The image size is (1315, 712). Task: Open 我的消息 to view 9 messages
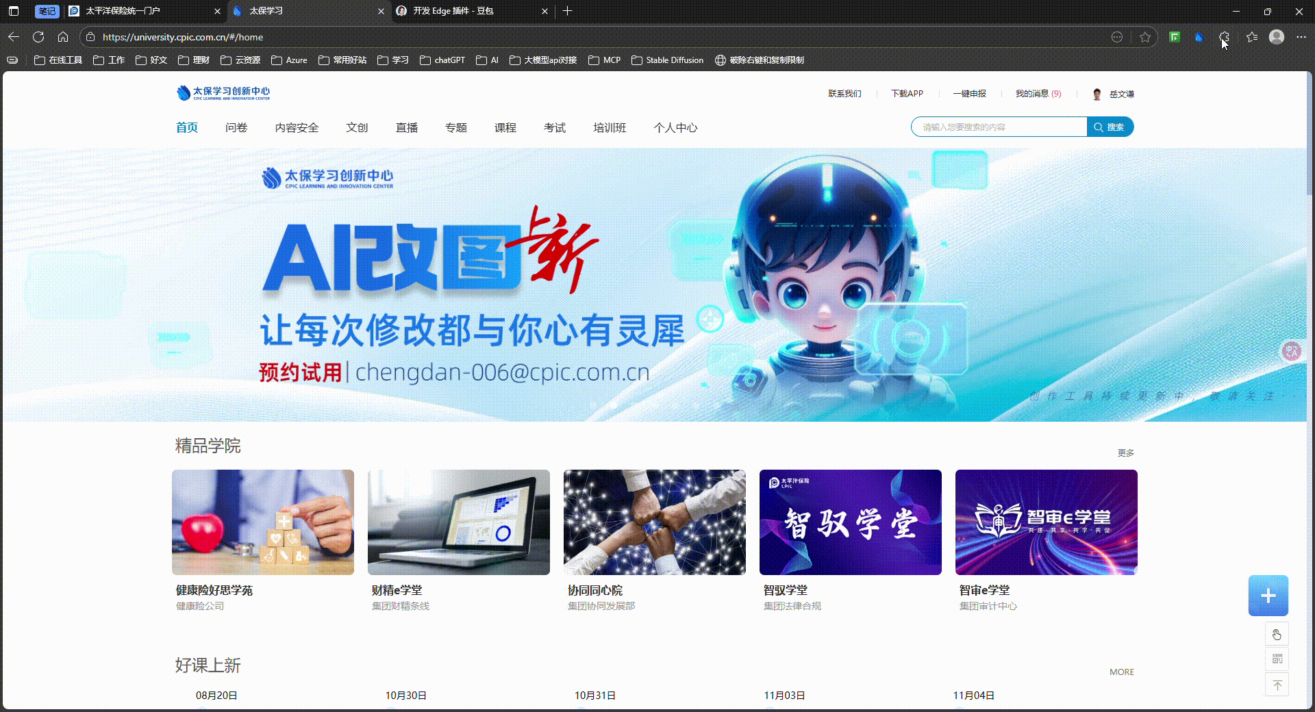coord(1038,94)
